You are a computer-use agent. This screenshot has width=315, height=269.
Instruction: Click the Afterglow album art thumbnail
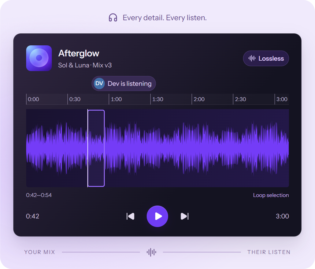(x=39, y=58)
